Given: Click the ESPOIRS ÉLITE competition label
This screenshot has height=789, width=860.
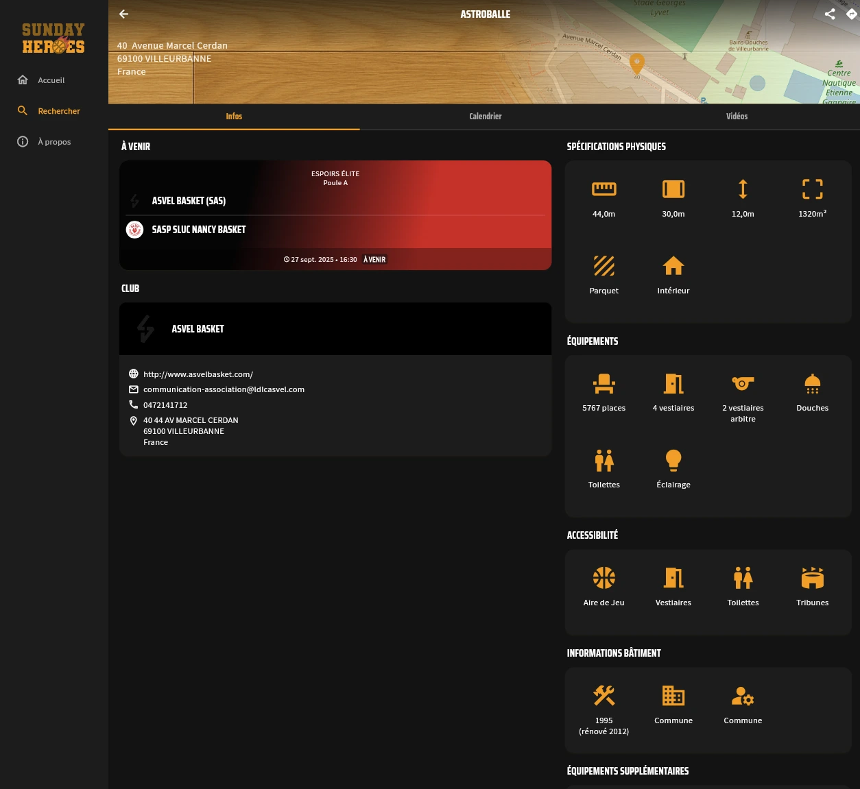Looking at the screenshot, I should click(x=335, y=174).
